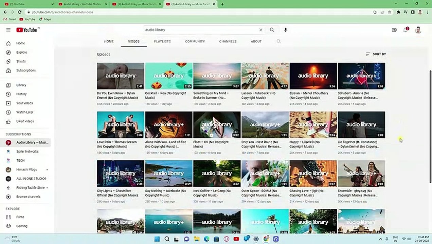Image resolution: width=432 pixels, height=244 pixels.
Task: Switch to the CHANNELS channel tab
Action: (228, 41)
